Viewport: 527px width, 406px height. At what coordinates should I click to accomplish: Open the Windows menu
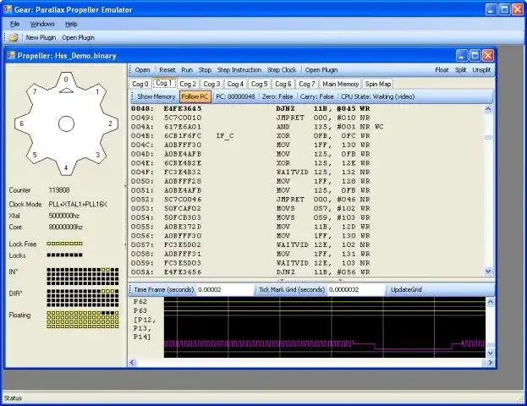[42, 24]
